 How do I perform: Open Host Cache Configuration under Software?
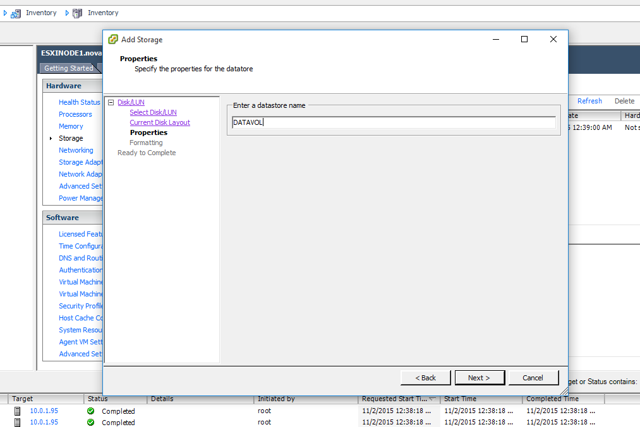pos(80,318)
